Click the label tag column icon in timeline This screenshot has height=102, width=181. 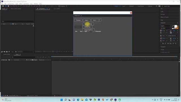[x=9, y=60]
